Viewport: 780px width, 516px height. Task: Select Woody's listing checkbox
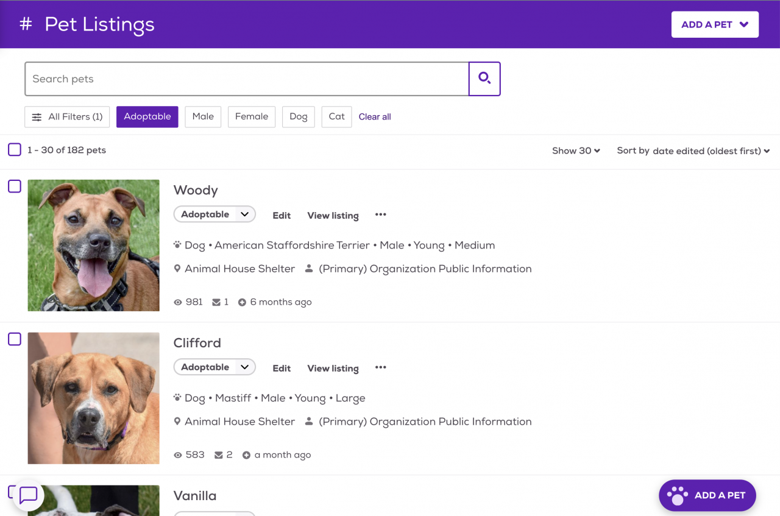pos(15,186)
